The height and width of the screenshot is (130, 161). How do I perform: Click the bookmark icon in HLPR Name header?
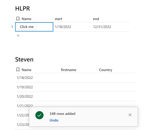tap(18, 19)
